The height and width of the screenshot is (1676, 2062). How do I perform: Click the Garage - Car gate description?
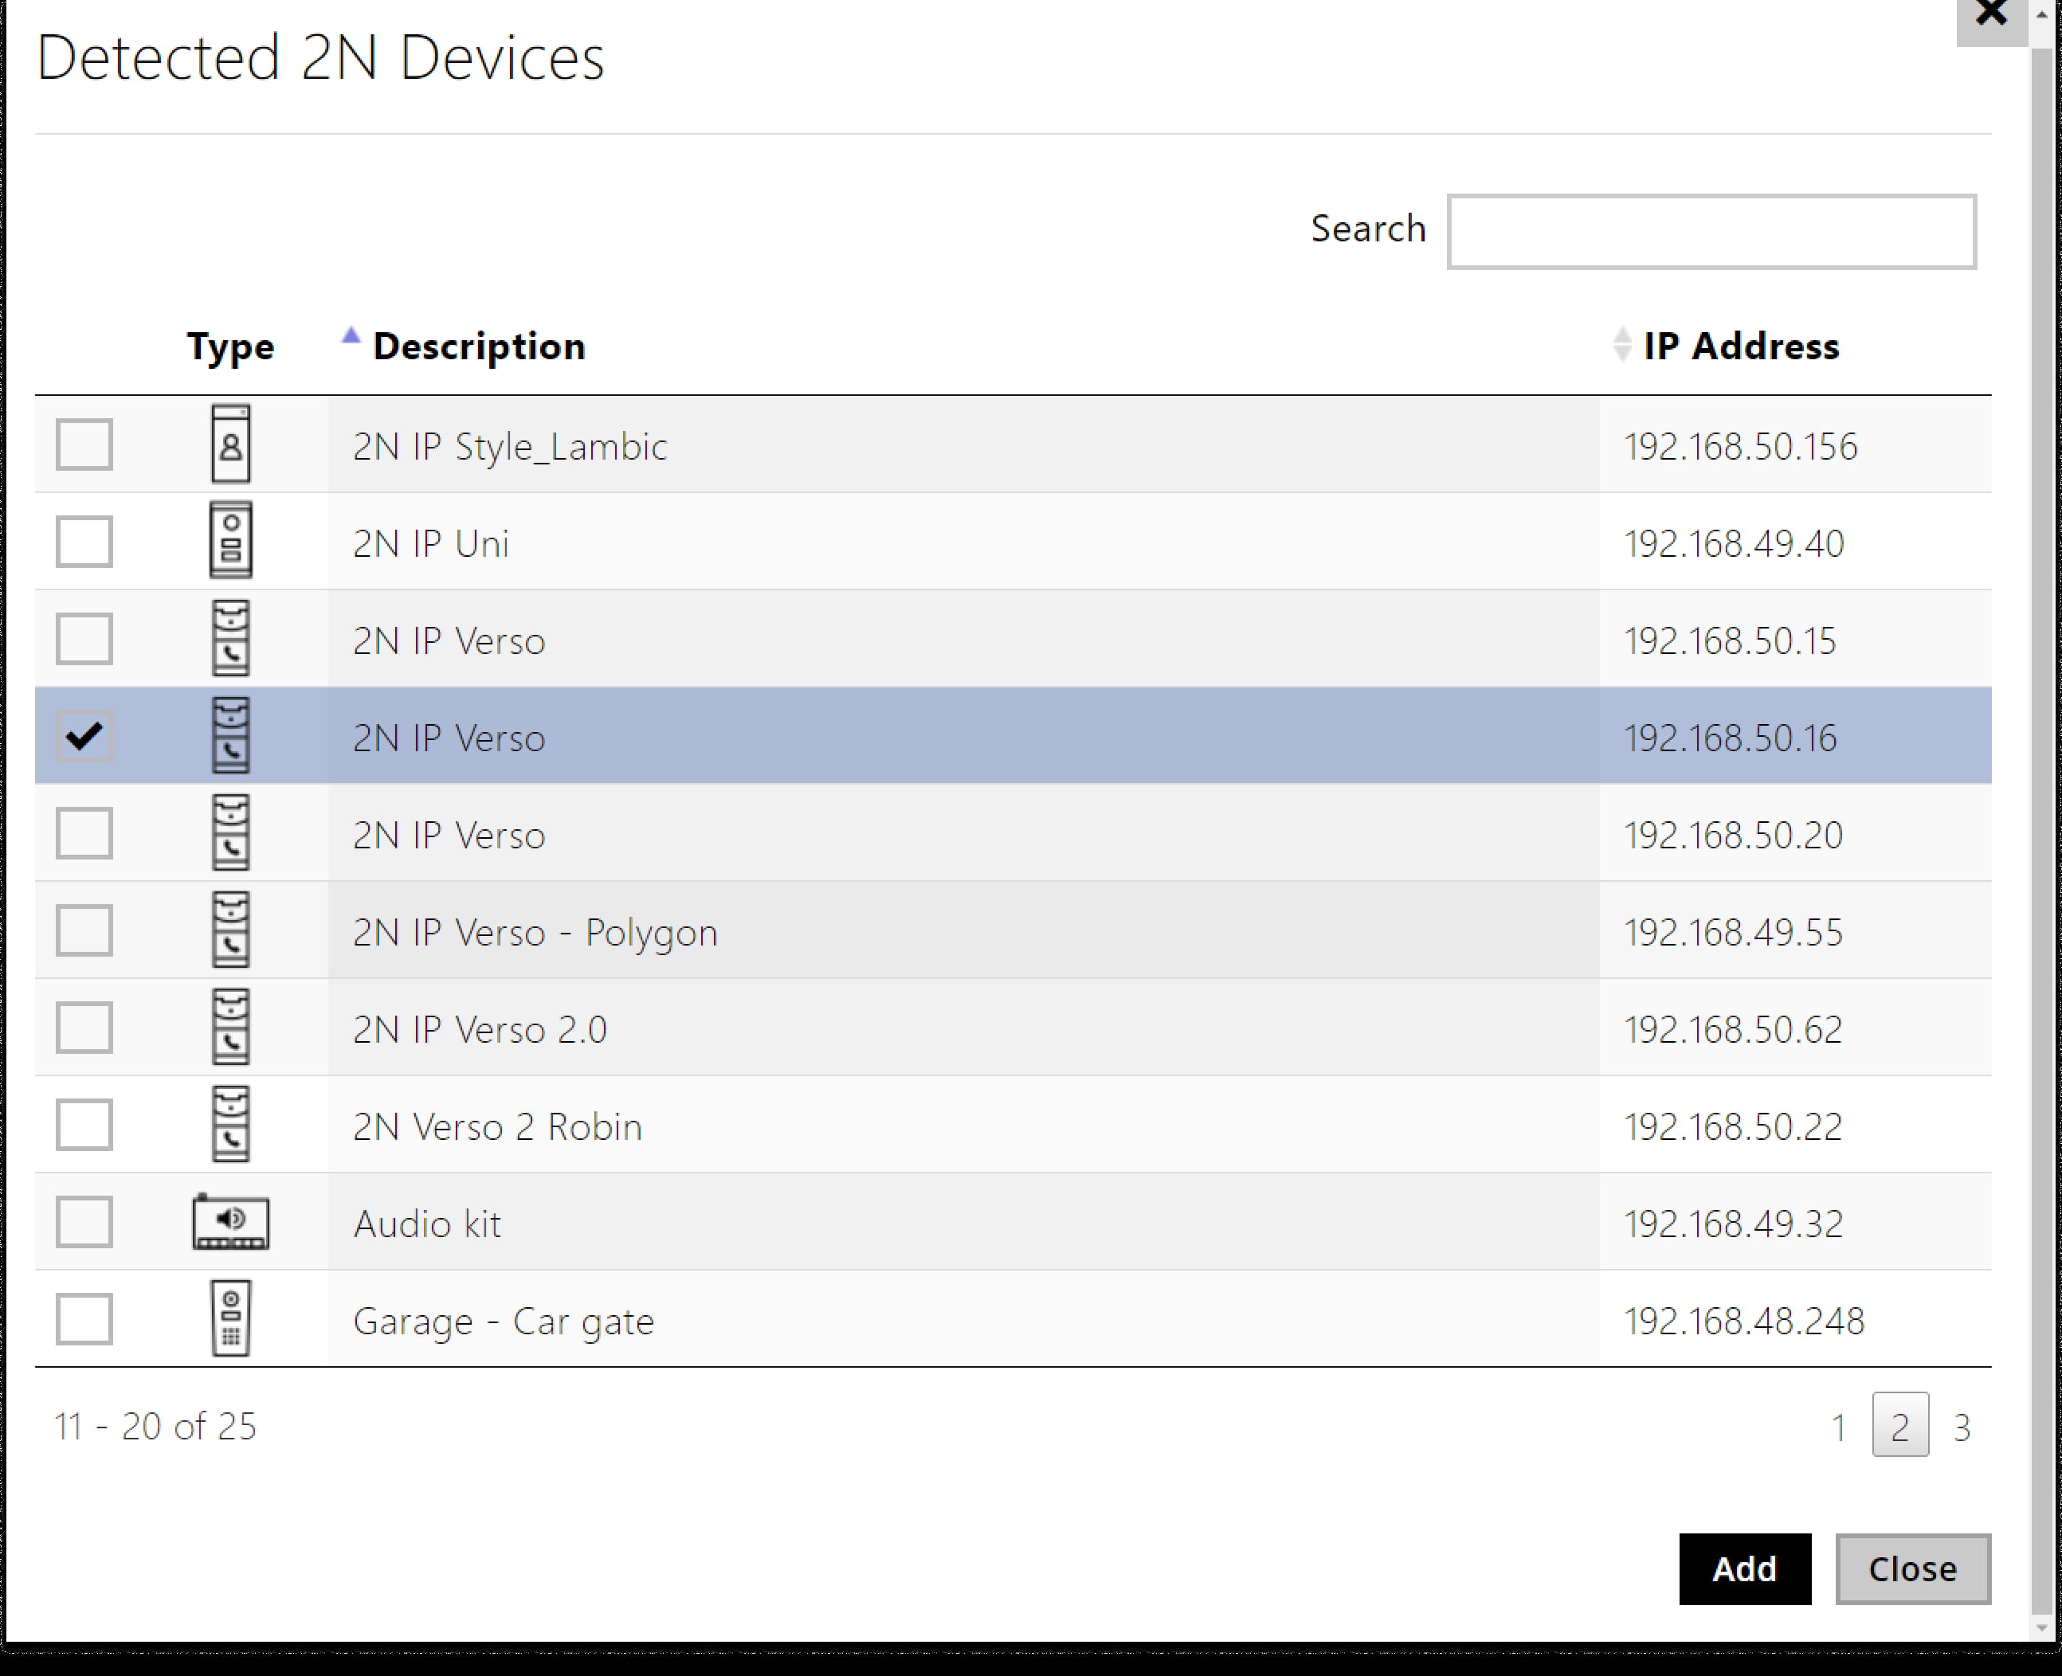504,1321
